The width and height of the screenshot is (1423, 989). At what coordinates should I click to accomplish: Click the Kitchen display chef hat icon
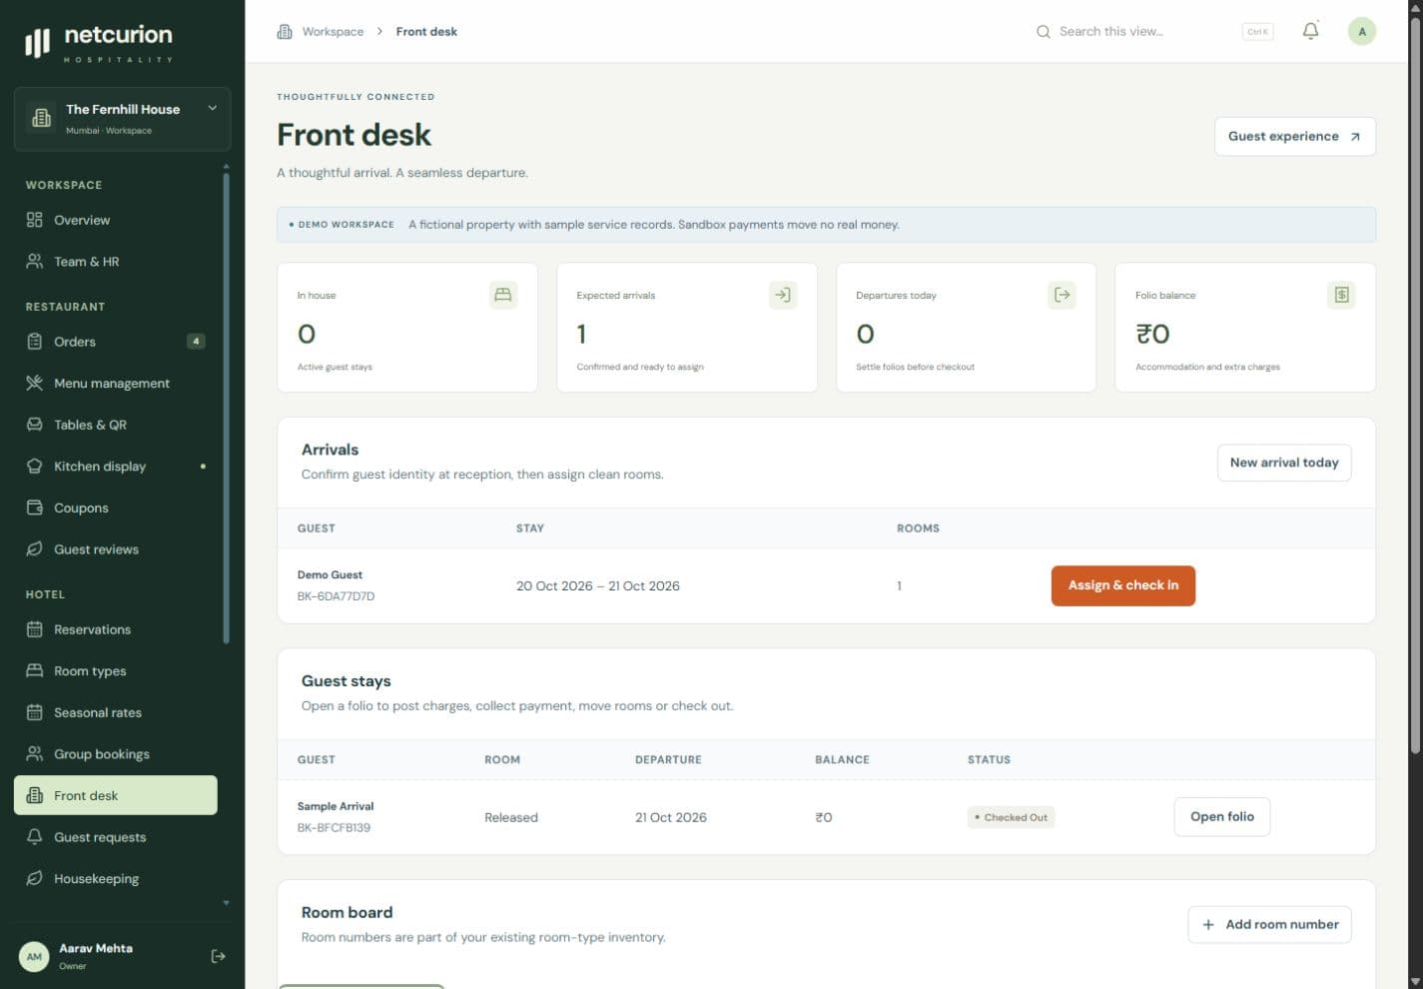point(35,467)
